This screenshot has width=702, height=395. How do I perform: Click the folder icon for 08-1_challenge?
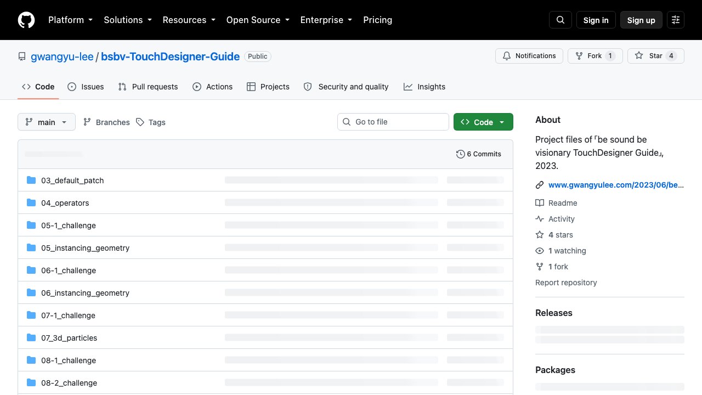point(31,360)
